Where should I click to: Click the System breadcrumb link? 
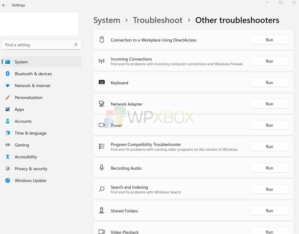pyautogui.click(x=107, y=20)
